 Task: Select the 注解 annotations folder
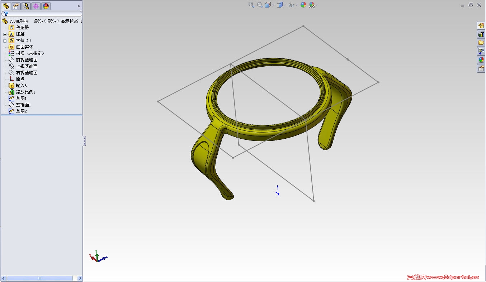pos(20,34)
